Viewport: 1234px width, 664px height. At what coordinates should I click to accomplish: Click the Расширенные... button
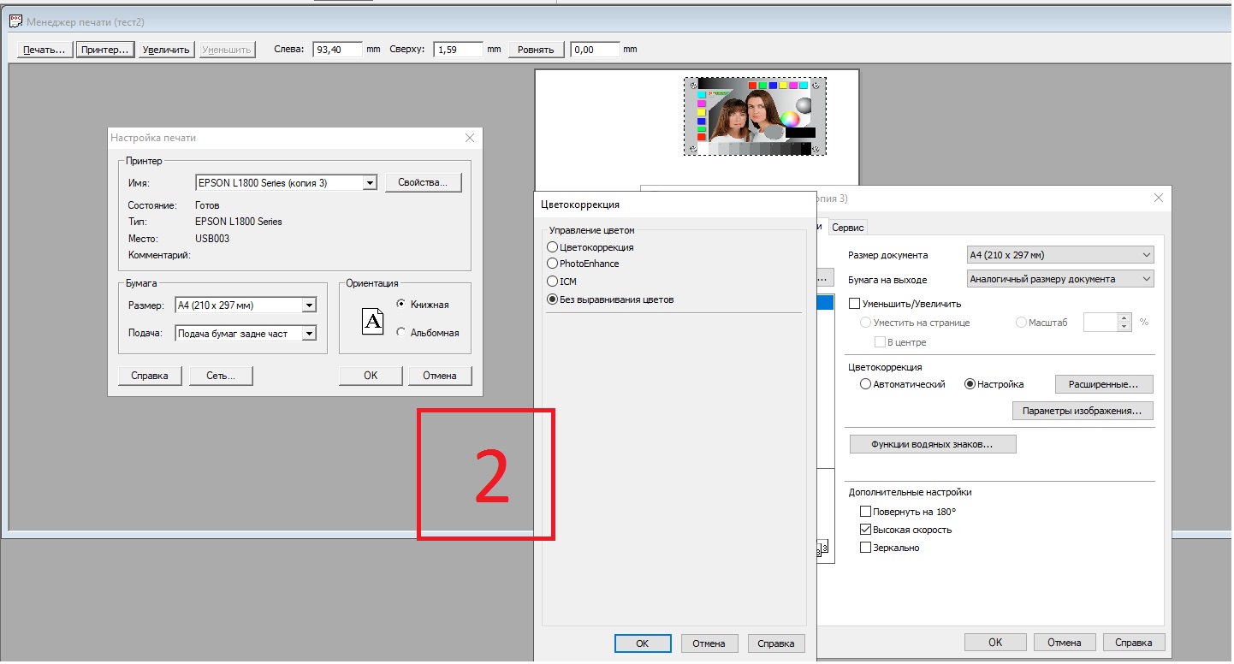1104,384
